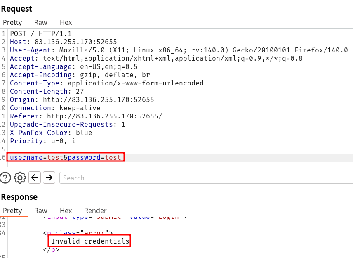Image resolution: width=353 pixels, height=258 pixels.
Task: Go to next search match arrow
Action: (49, 178)
